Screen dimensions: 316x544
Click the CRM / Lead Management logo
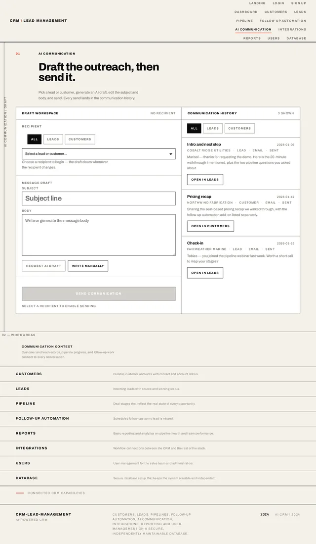click(x=39, y=20)
